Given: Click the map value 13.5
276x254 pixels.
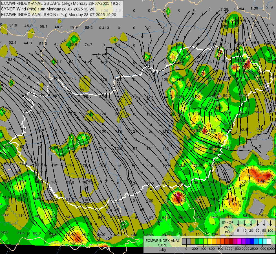Looking at the screenshot, I should (x=270, y=25).
